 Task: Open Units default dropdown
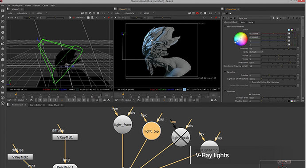tap(256, 52)
